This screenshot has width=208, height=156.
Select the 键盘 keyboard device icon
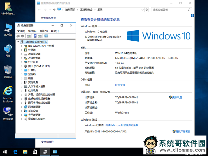(26, 78)
